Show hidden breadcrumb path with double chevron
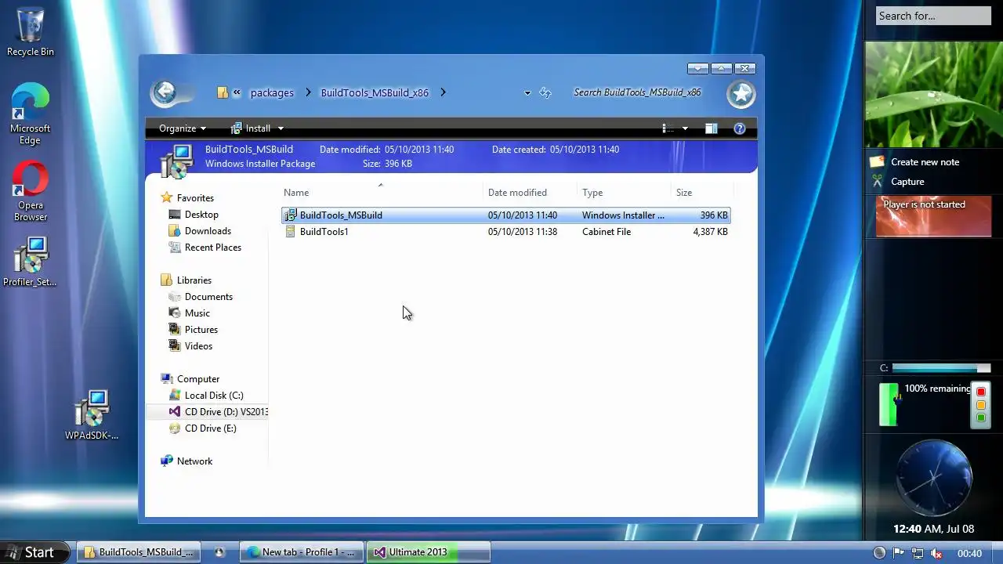The image size is (1003, 564). (x=237, y=92)
